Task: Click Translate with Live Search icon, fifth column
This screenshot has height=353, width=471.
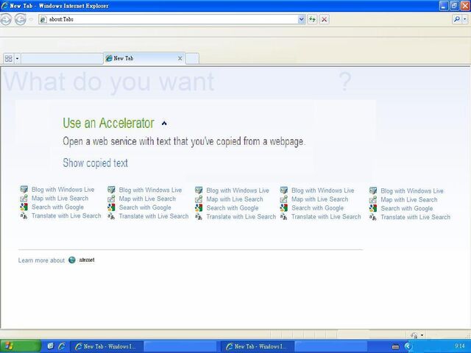Action: point(373,217)
